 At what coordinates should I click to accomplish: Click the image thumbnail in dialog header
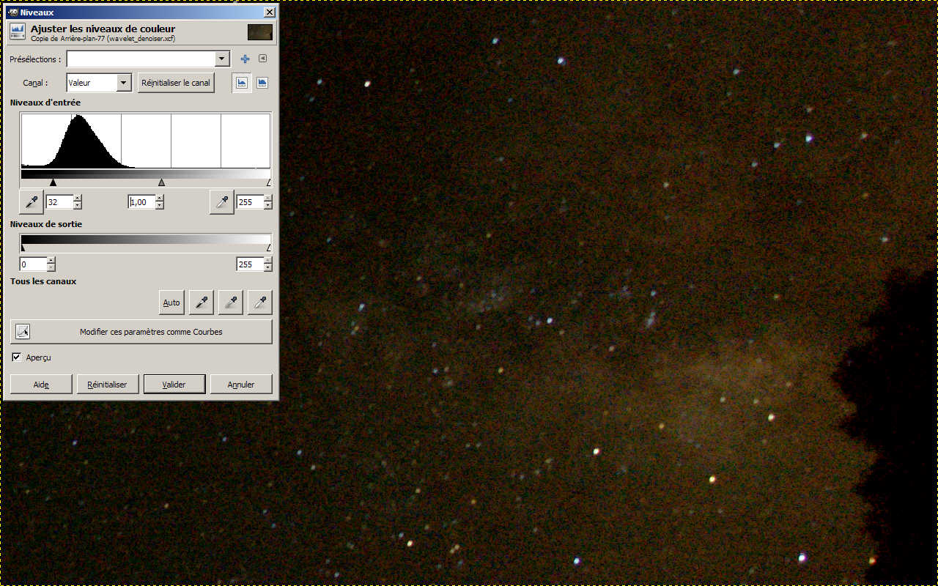(x=259, y=32)
